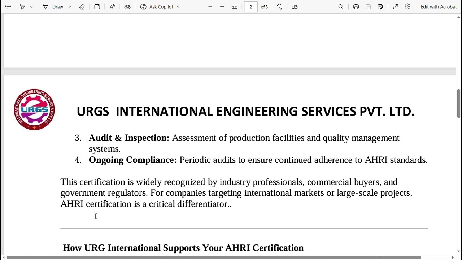Open Ask Copilot

[x=157, y=7]
